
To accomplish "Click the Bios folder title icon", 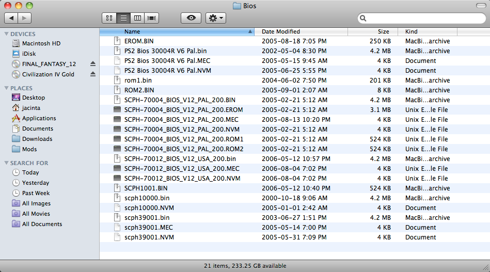I will click(x=237, y=6).
